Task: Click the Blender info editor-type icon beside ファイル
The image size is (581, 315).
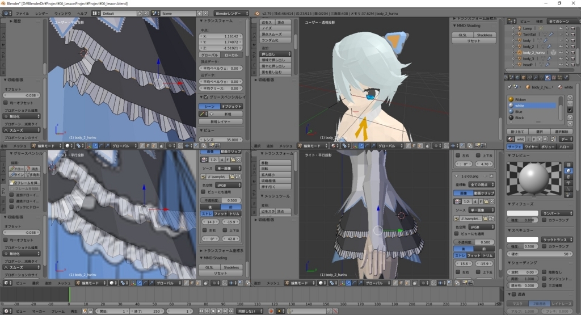Action: click(7, 14)
